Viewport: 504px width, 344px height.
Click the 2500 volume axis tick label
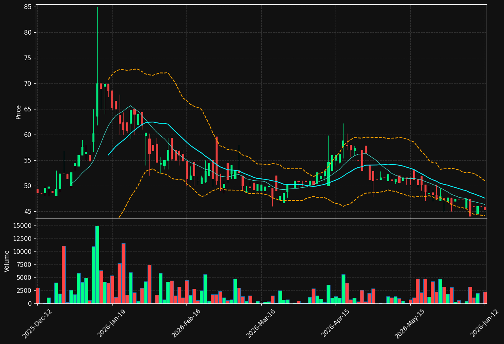pyautogui.click(x=25, y=291)
